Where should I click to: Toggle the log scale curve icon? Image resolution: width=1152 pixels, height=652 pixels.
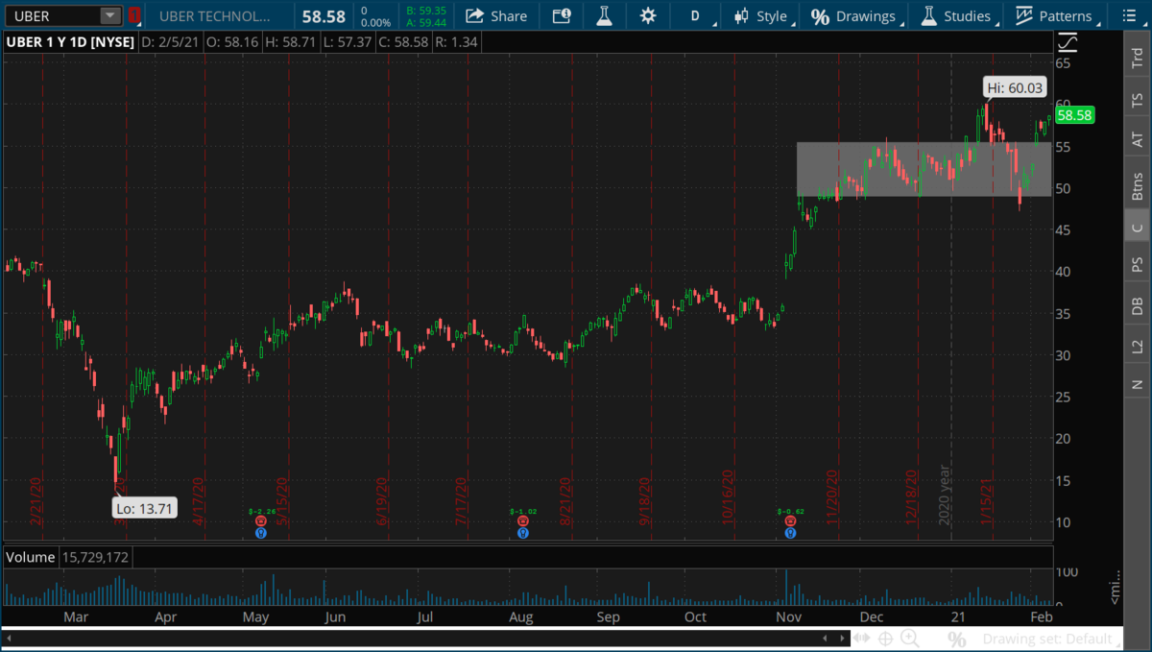[1068, 42]
